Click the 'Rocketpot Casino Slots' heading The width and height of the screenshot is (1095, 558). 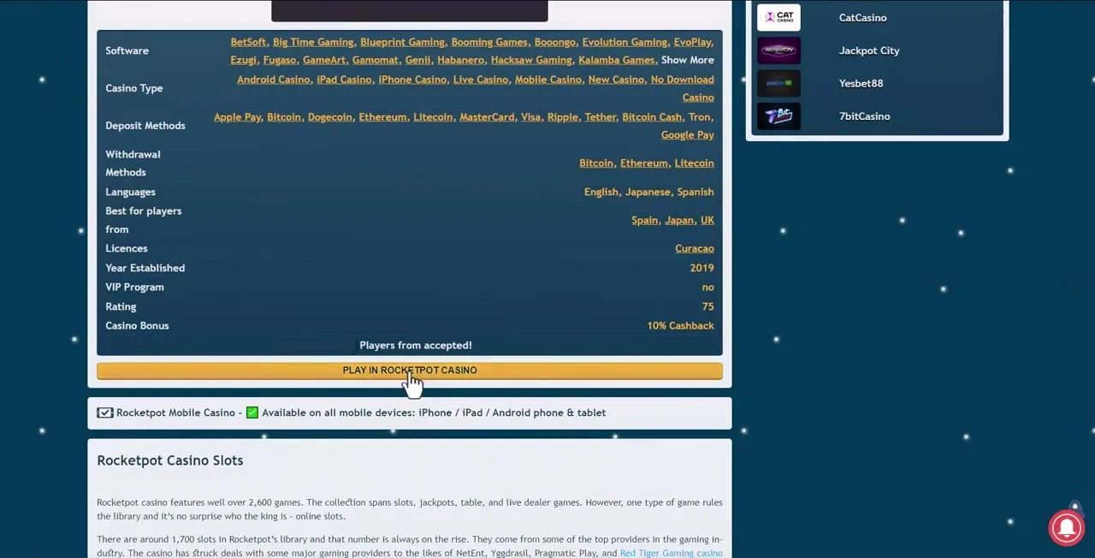click(x=170, y=460)
